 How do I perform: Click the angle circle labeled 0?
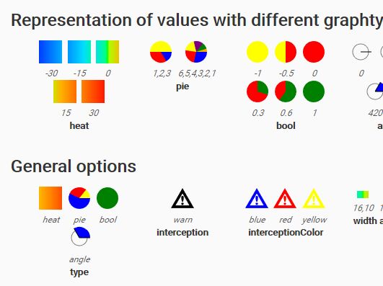[361, 52]
